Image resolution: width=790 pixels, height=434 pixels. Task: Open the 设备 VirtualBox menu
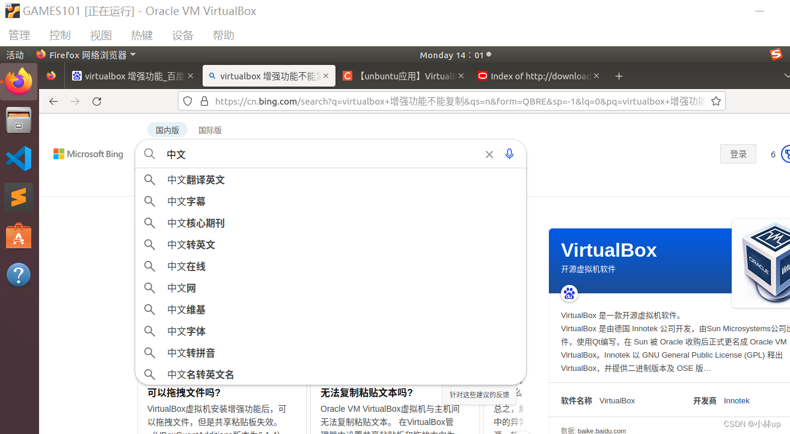183,35
